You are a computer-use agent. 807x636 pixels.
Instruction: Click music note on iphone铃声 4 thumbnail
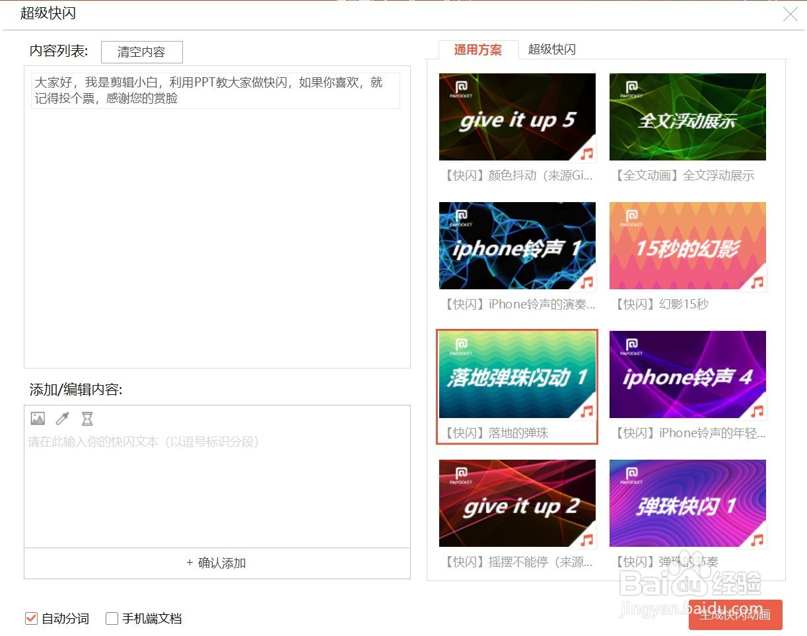coord(757,411)
